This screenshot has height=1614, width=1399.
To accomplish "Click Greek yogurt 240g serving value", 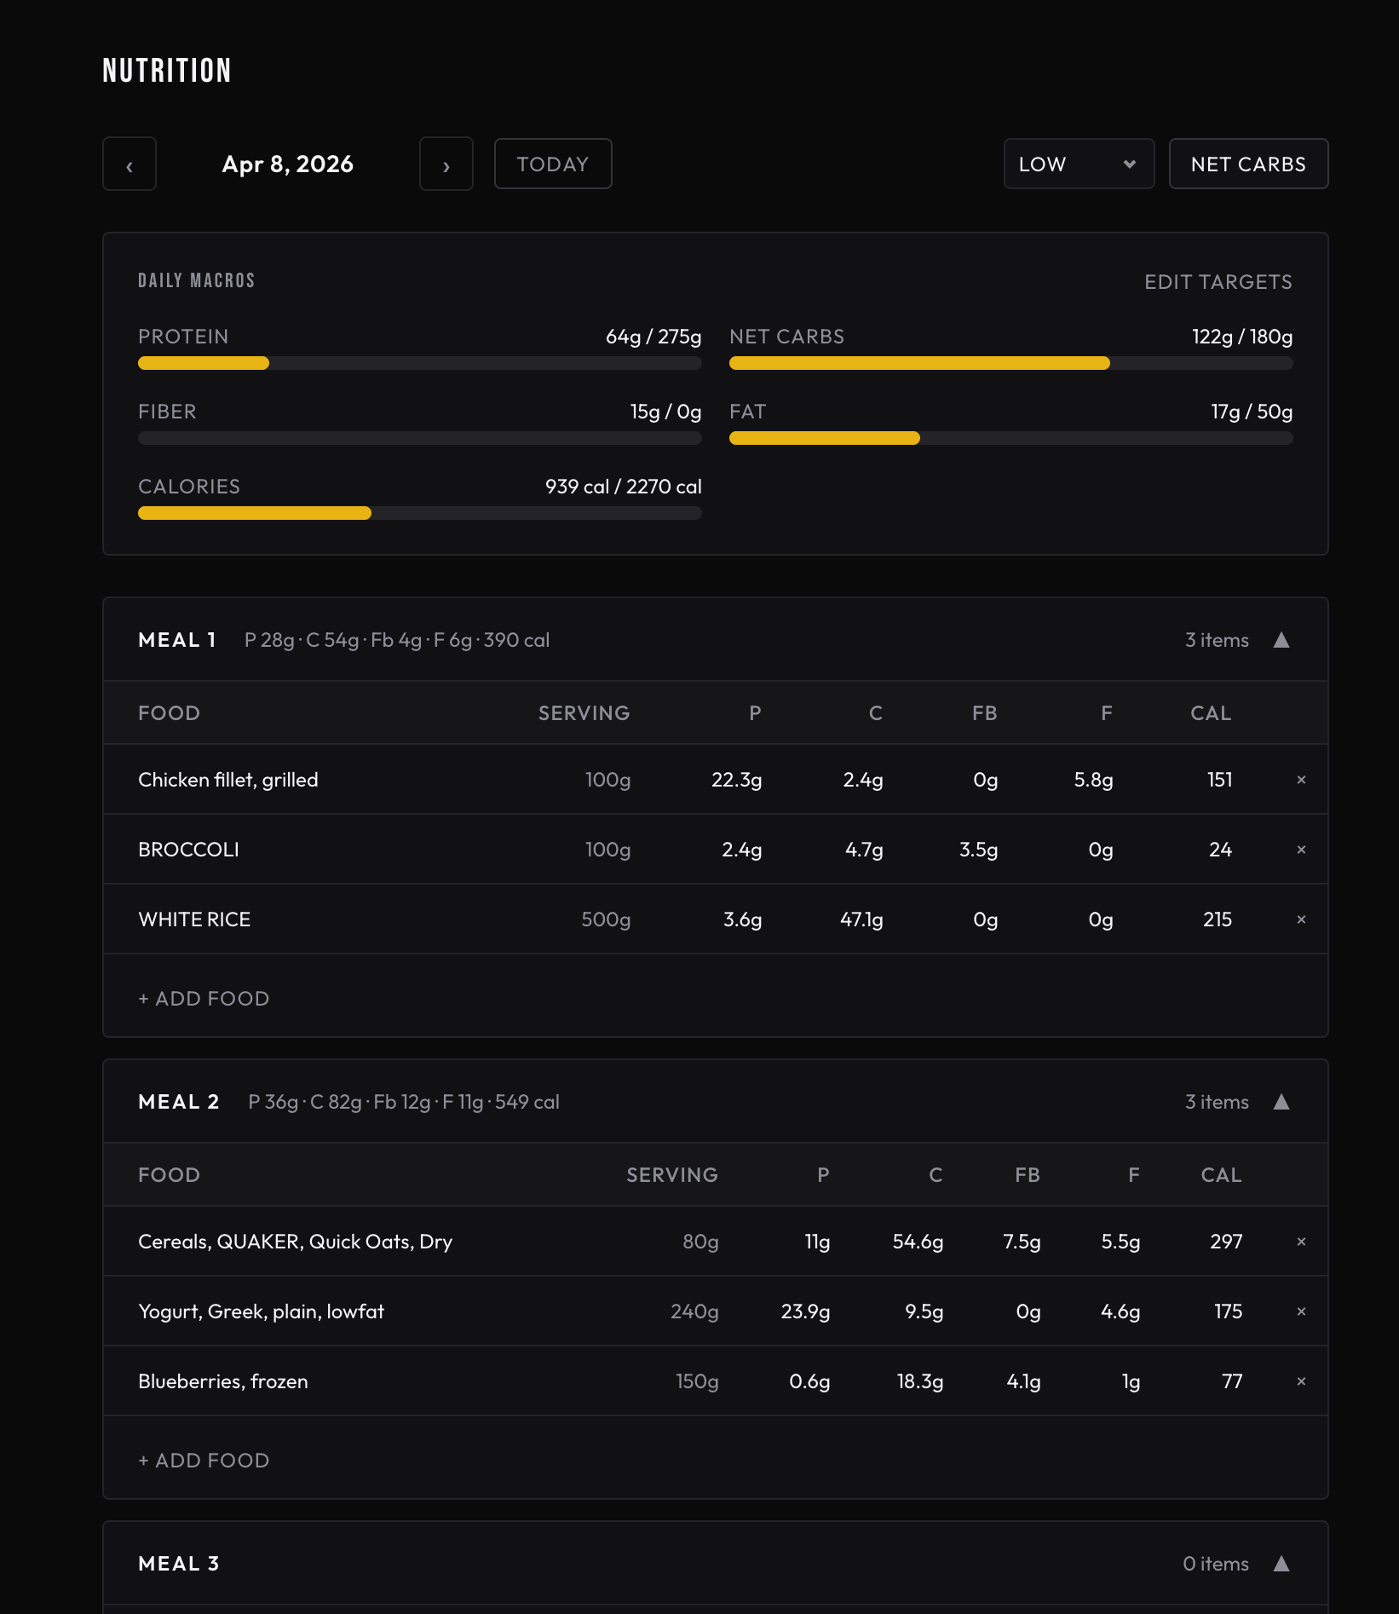I will click(x=694, y=1311).
